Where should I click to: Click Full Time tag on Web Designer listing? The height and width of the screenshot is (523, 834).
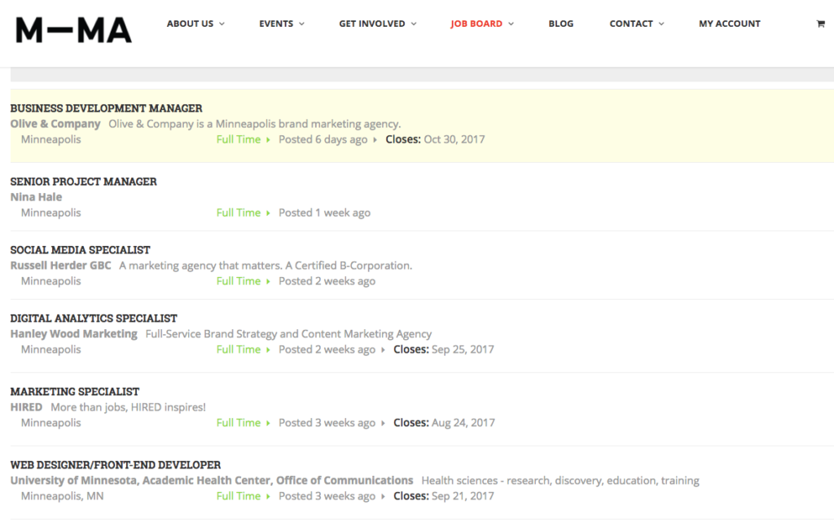point(239,496)
